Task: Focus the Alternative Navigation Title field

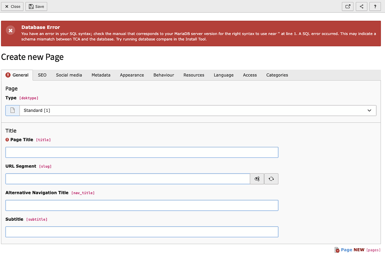Action: coord(142,205)
